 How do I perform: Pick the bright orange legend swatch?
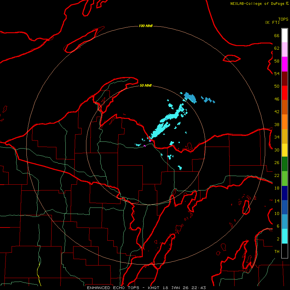[x=285, y=122]
